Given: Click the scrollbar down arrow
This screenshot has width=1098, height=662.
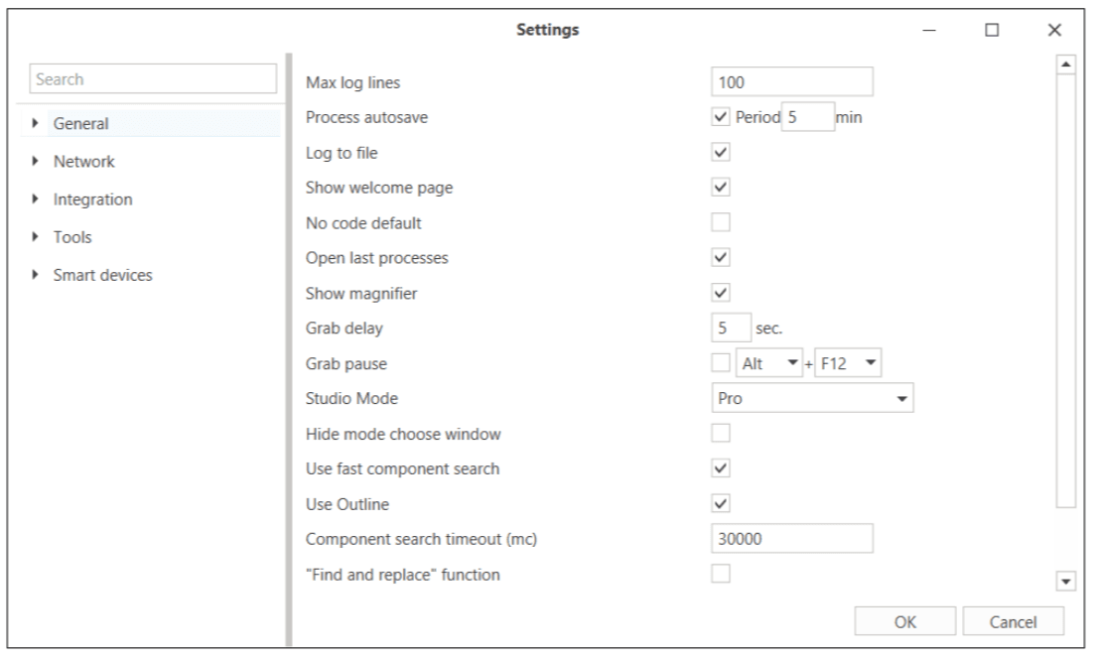Looking at the screenshot, I should pos(1068,582).
